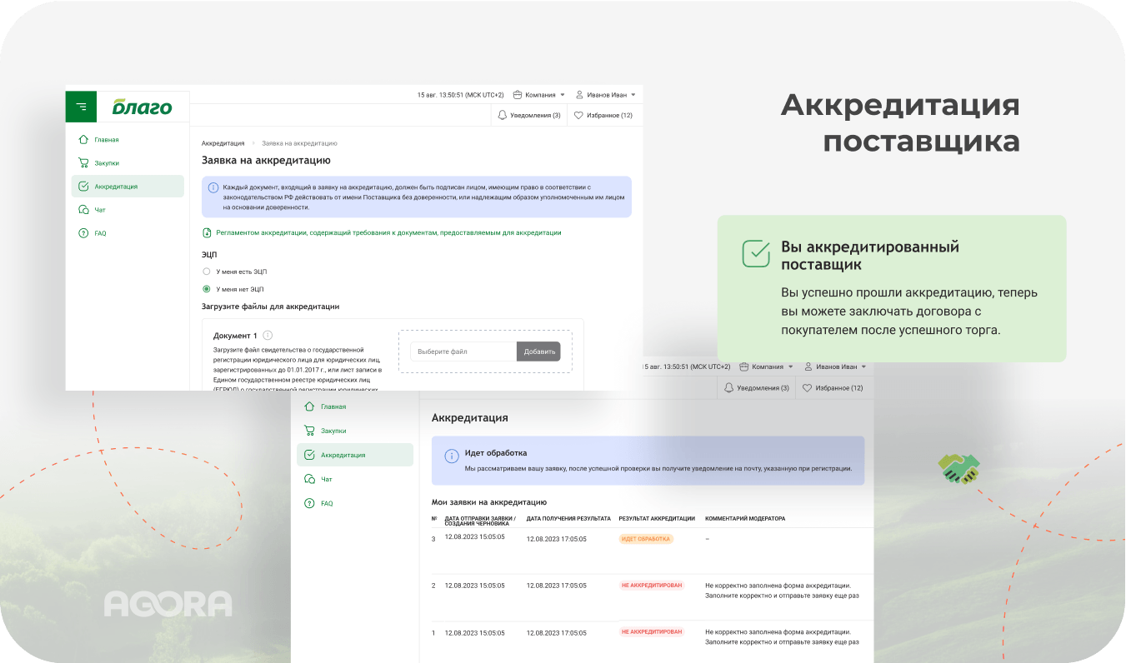Click the FAQ question icon in Мои заявки window

(x=310, y=503)
